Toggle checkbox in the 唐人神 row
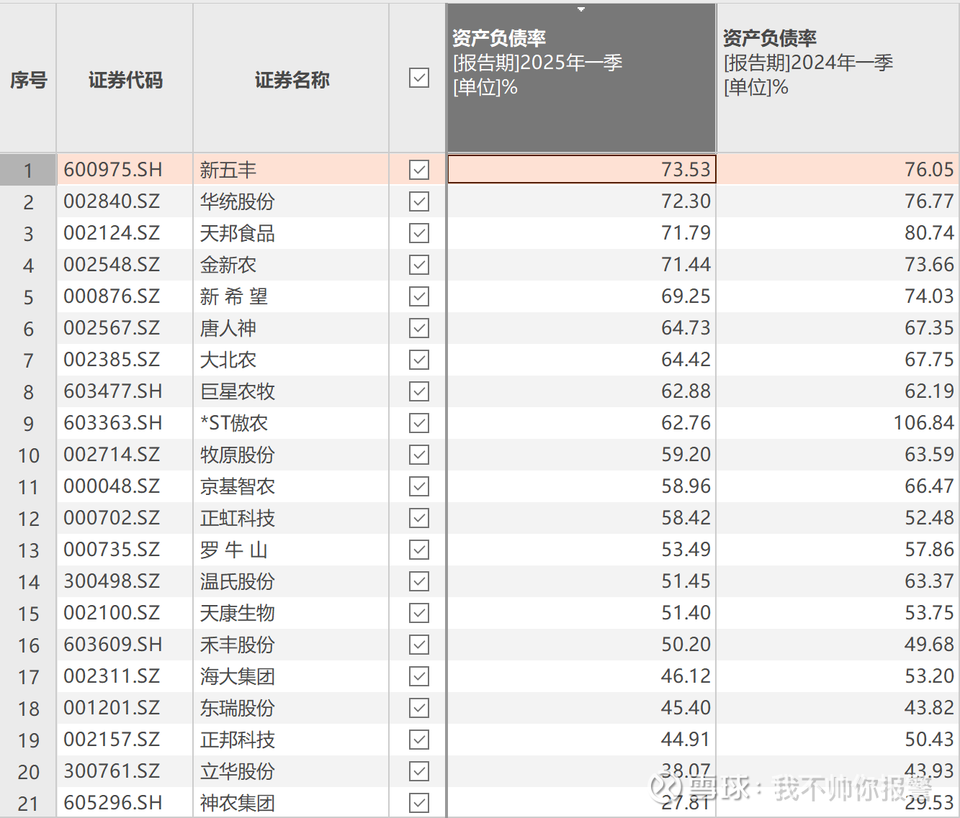Viewport: 960px width, 818px height. (418, 328)
